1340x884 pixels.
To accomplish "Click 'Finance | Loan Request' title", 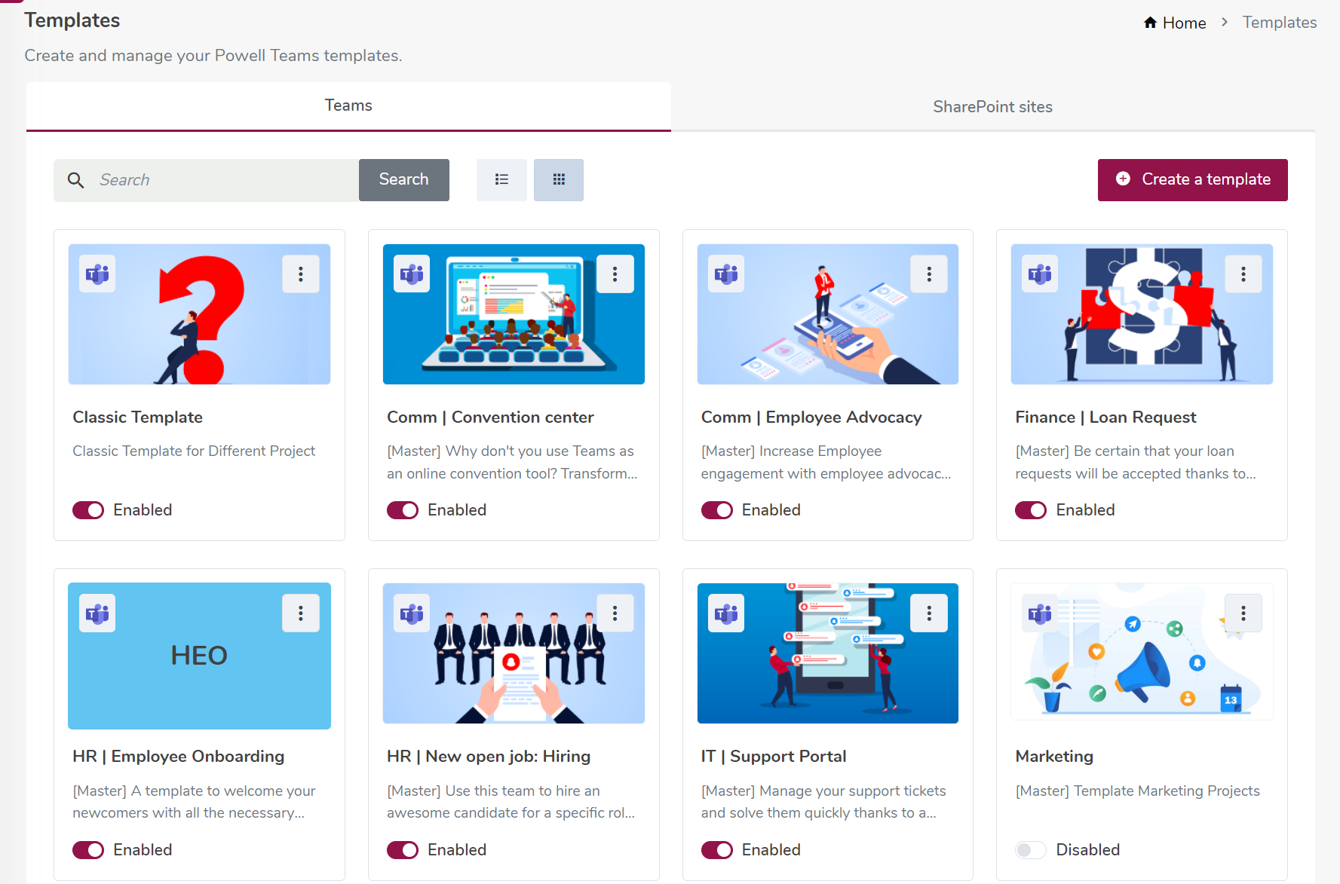I will point(1105,418).
